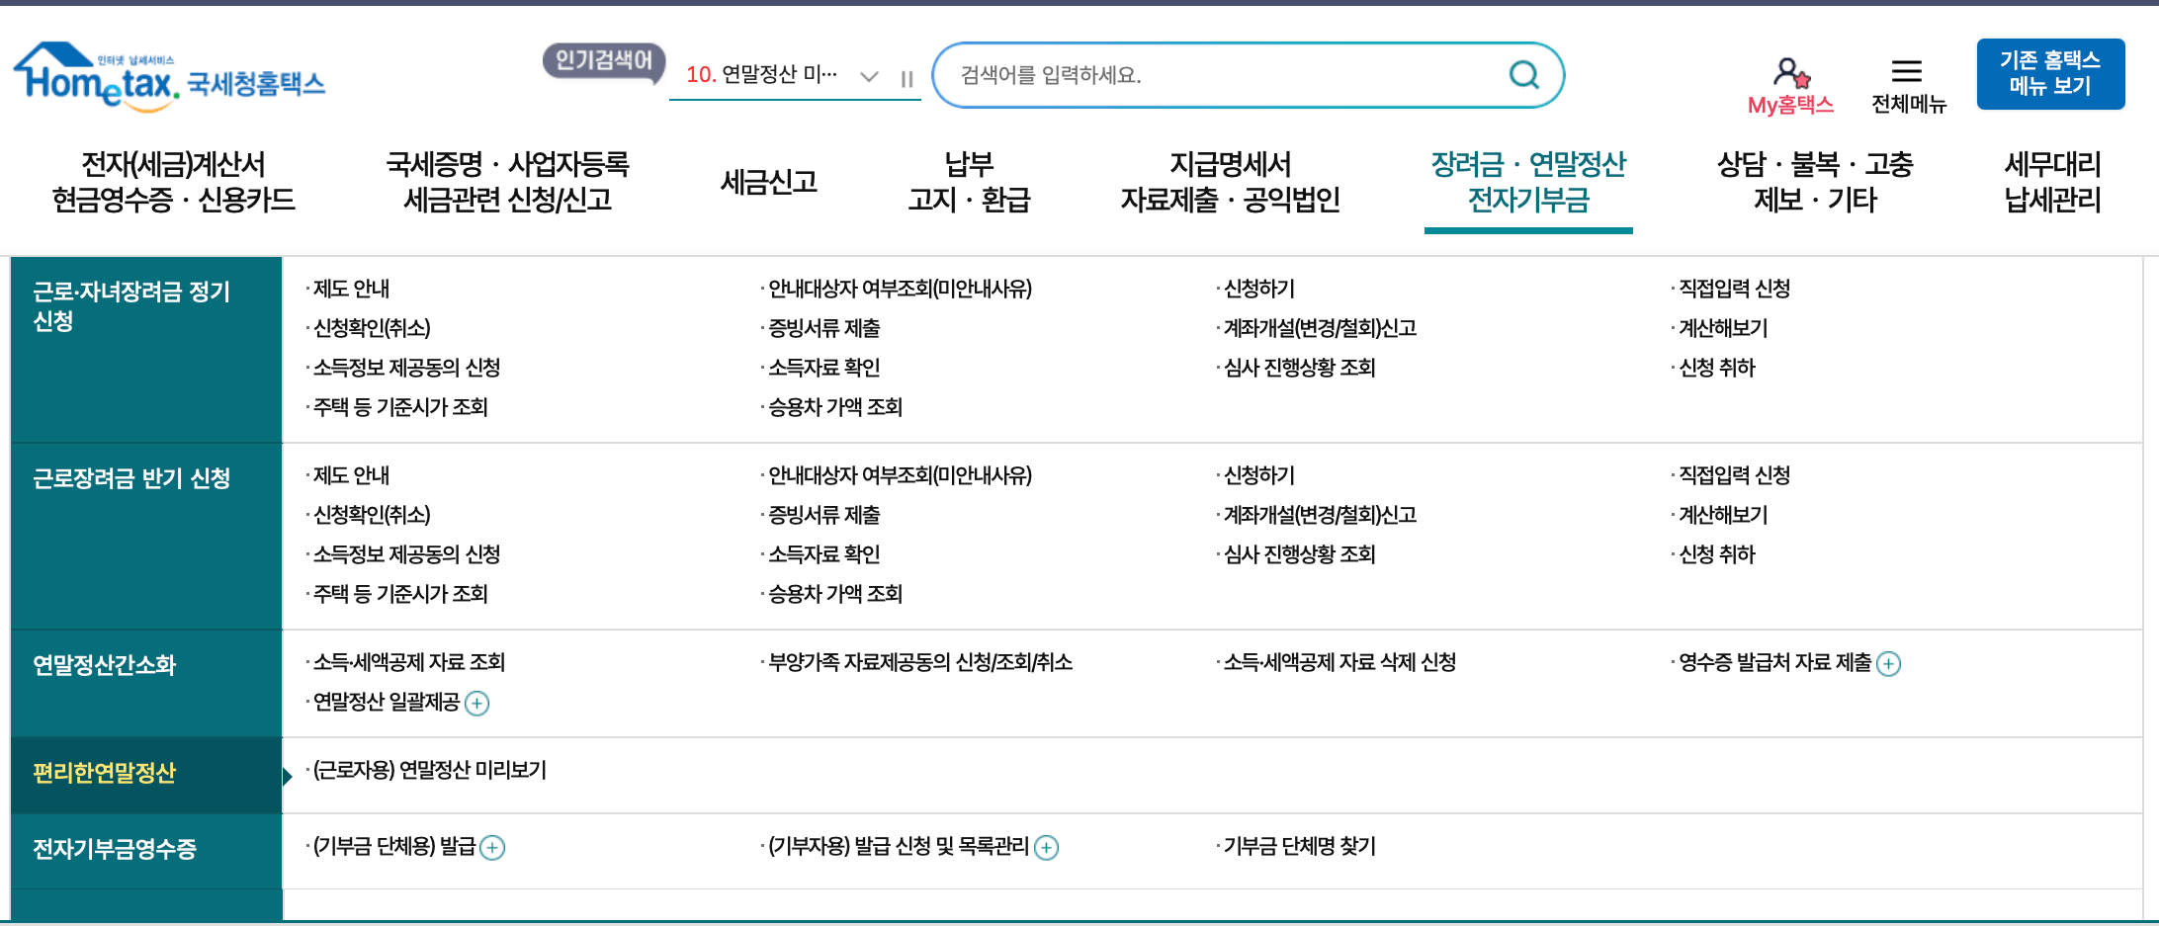Open My홈택스 with the person icon
Screen dimensions: 2159x926
pos(1789,74)
